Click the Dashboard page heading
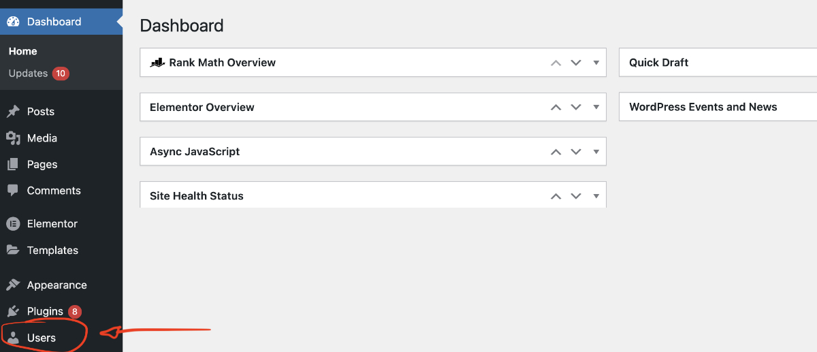Screen dimensions: 817x352 point(182,26)
